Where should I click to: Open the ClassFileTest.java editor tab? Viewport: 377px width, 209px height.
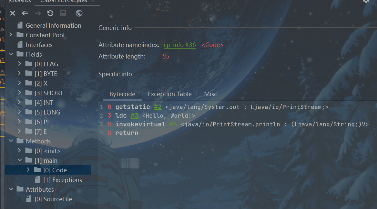(64, 1)
